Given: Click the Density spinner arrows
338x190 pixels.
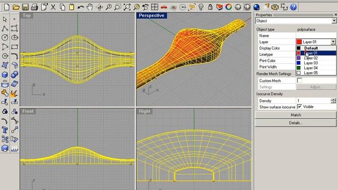Looking at the screenshot, I should coord(333,101).
